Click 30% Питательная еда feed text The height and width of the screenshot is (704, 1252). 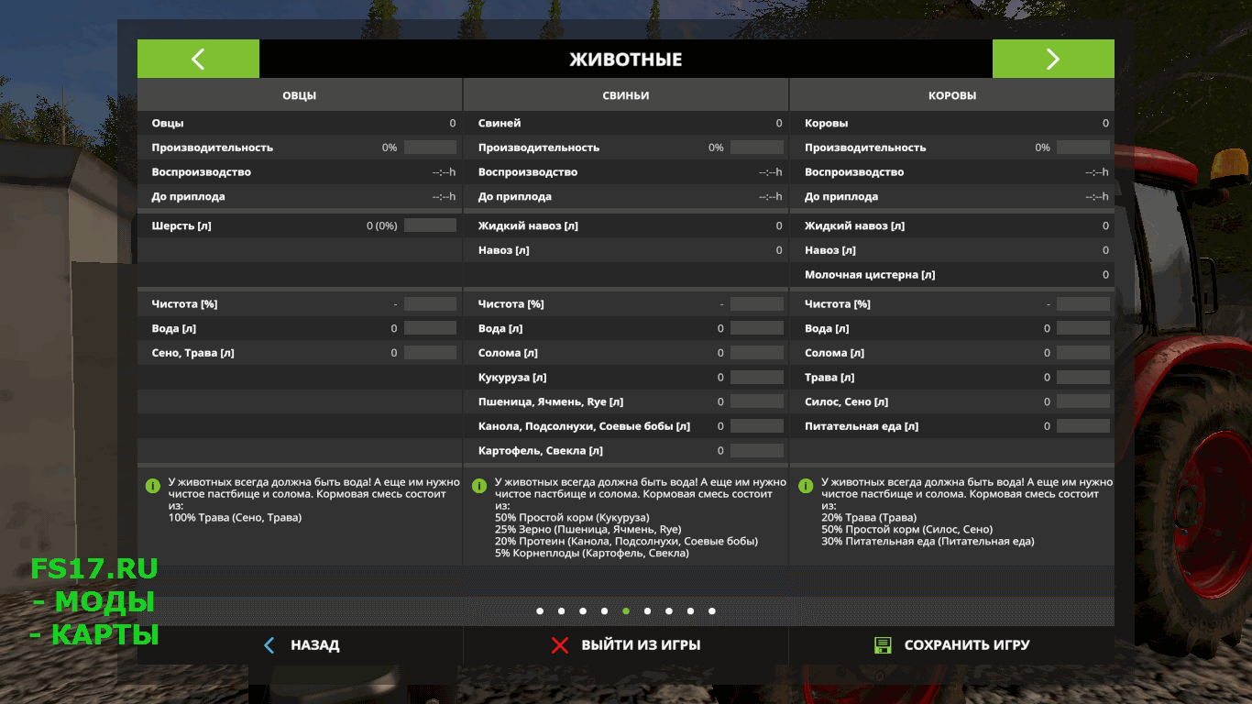click(x=928, y=542)
